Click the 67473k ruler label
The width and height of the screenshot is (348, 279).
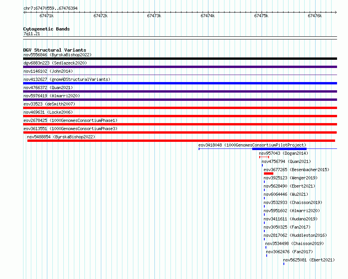tap(154, 16)
